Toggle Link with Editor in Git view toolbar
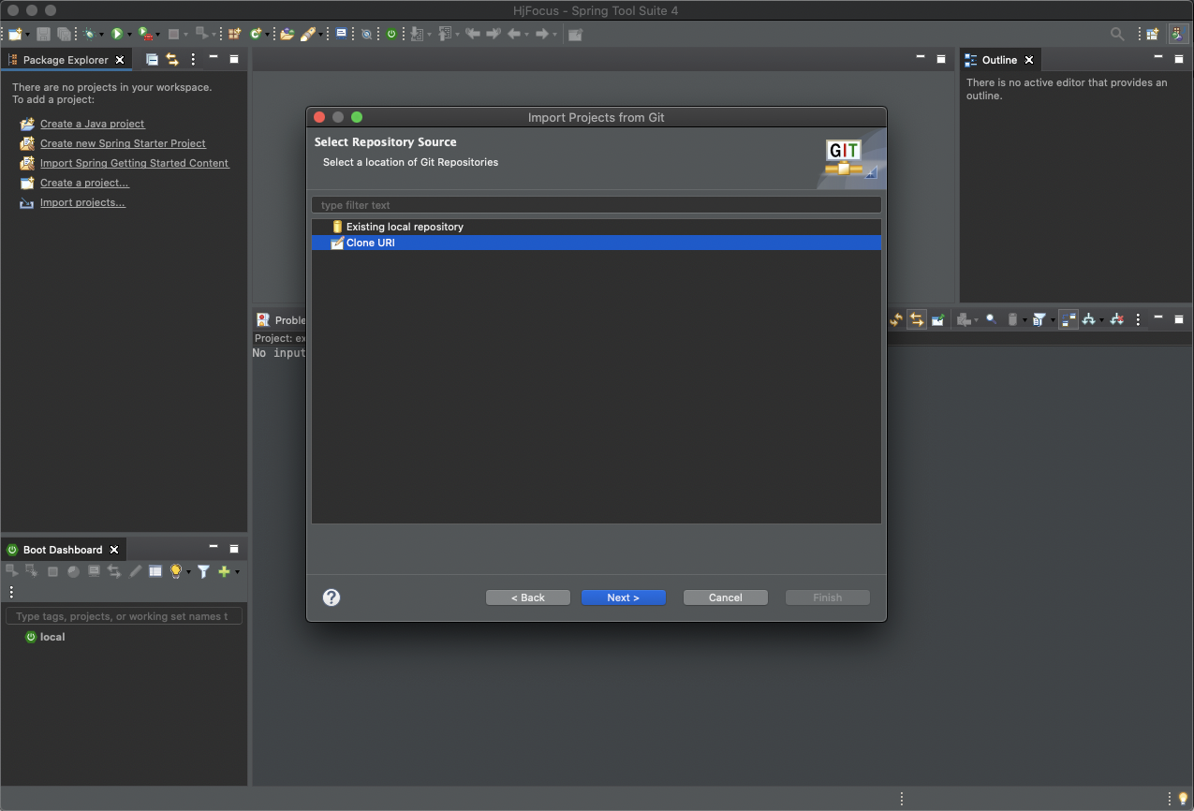This screenshot has width=1194, height=811. coord(916,319)
